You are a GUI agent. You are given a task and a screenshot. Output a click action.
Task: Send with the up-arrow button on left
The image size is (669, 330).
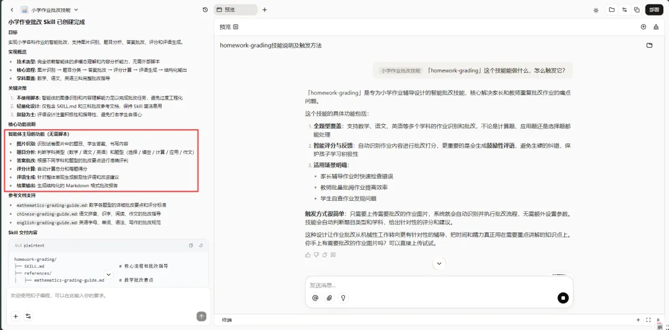(201, 316)
